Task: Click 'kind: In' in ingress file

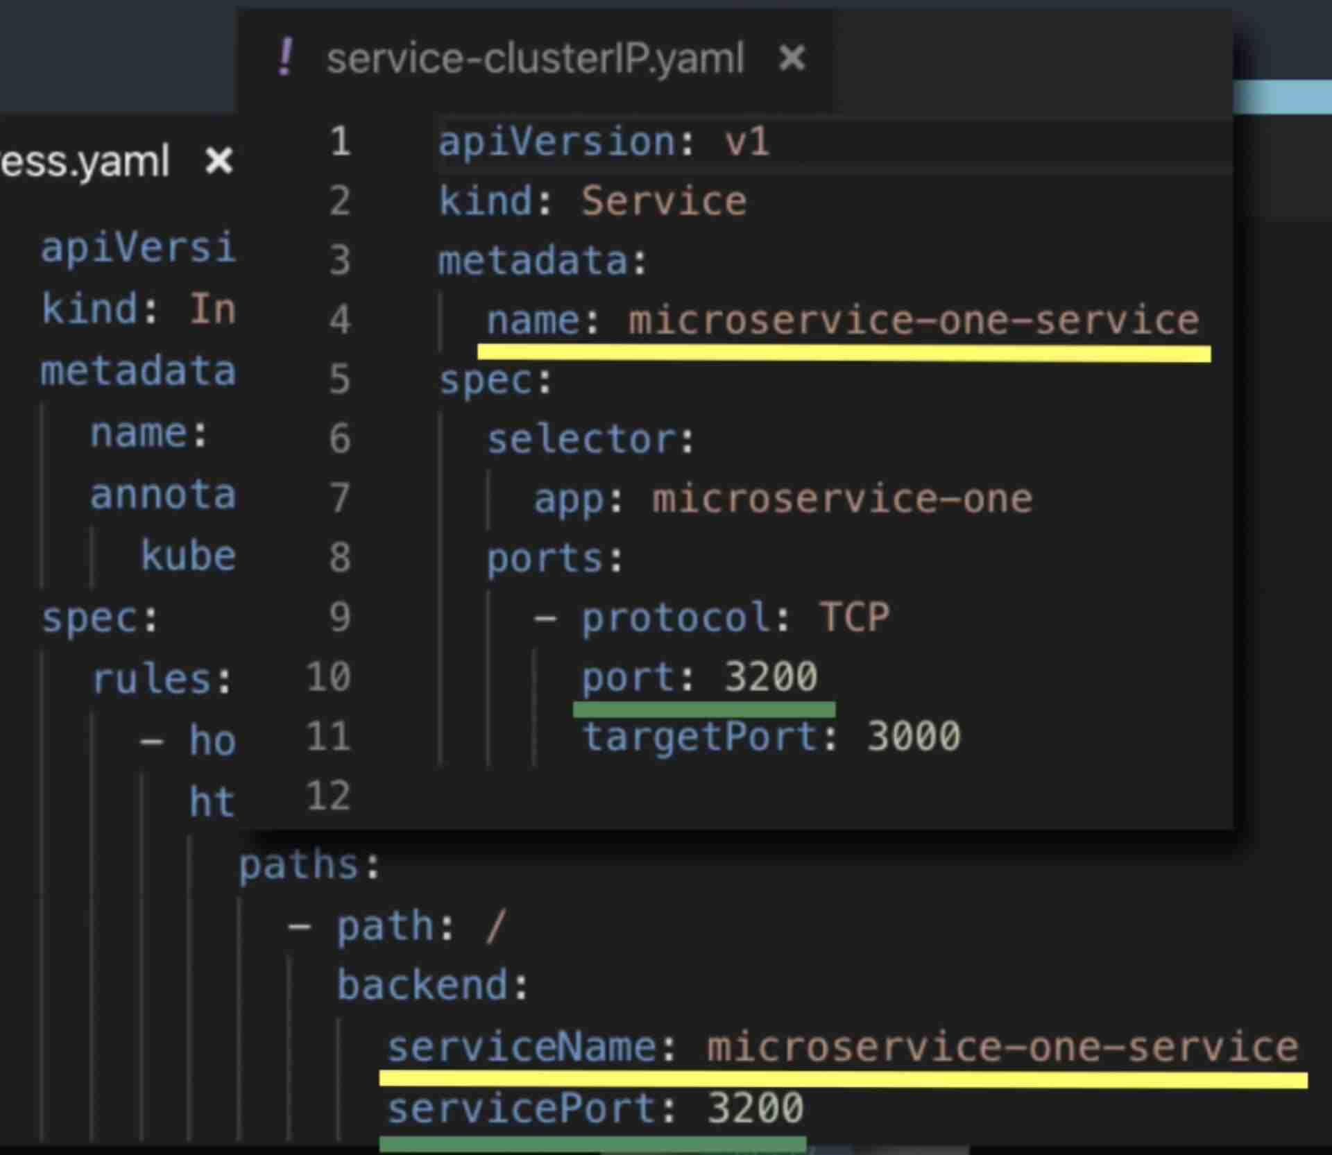Action: [139, 309]
